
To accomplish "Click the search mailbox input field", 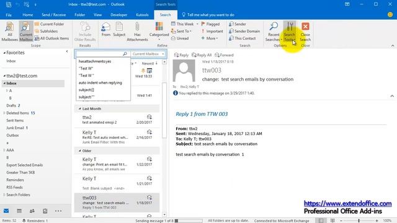I will coord(99,54).
